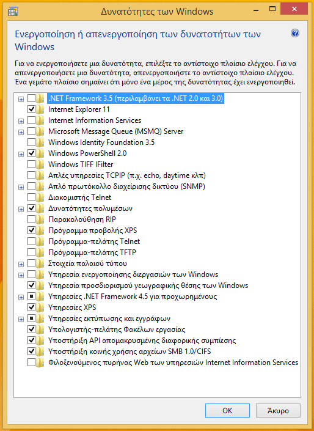314x431 pixels.
Task: Click folder icon beside Υπηρεσίες XPS
Action: coord(40,308)
